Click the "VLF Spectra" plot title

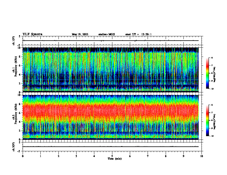(32, 34)
